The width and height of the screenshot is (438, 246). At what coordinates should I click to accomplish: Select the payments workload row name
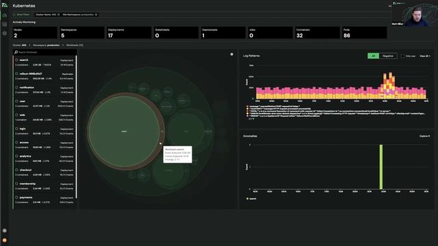[26, 197]
